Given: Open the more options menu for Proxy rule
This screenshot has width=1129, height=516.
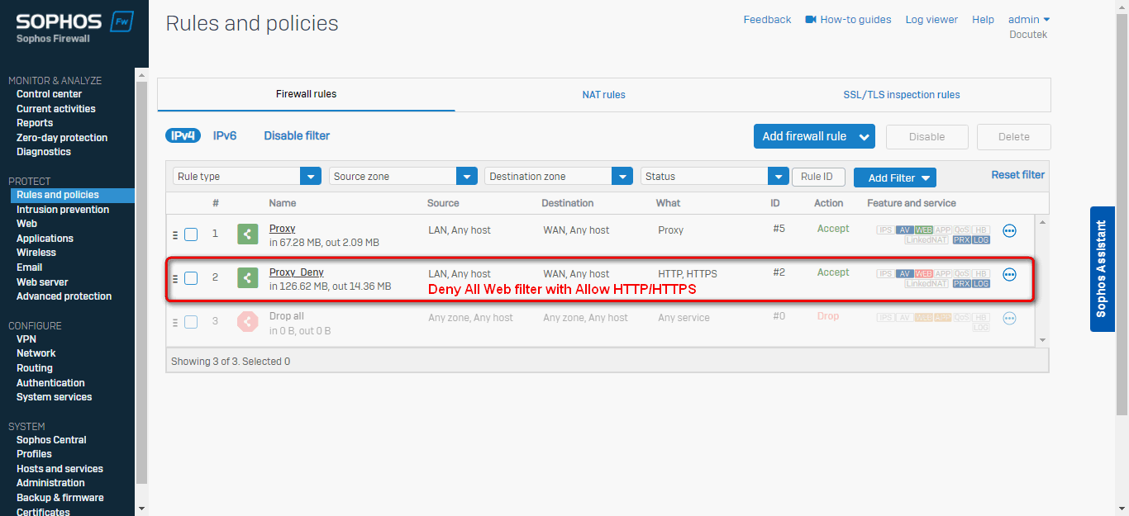Looking at the screenshot, I should [x=1009, y=231].
